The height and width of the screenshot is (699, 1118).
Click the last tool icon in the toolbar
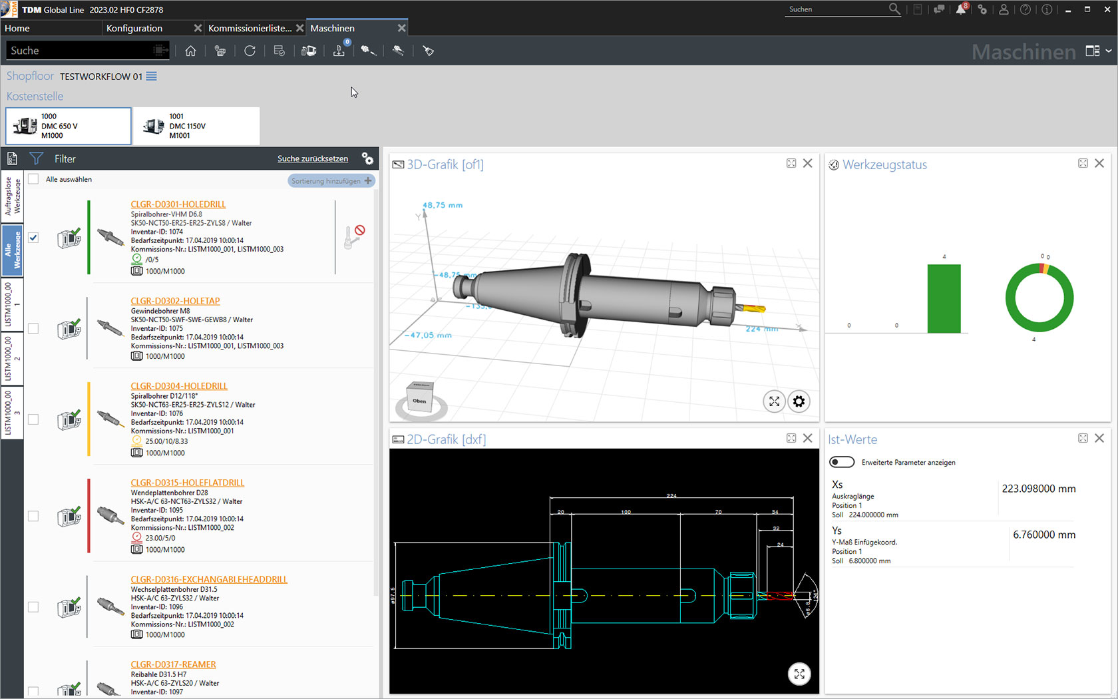(x=428, y=51)
